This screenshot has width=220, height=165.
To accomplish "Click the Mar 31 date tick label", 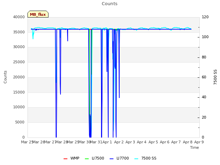I will [x=96, y=142].
